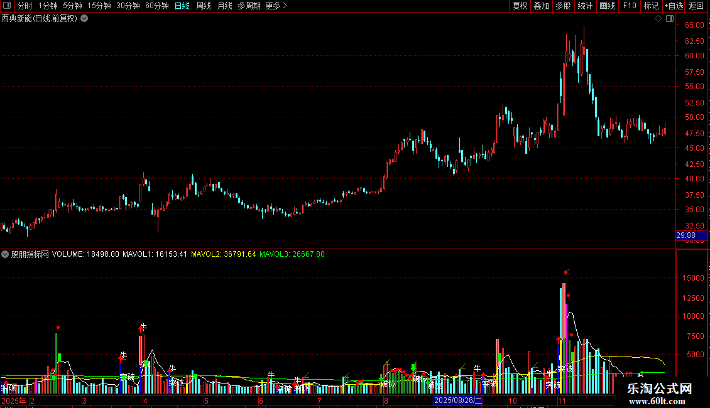Select the 60分钟 period tab
710x408 pixels.
157,6
